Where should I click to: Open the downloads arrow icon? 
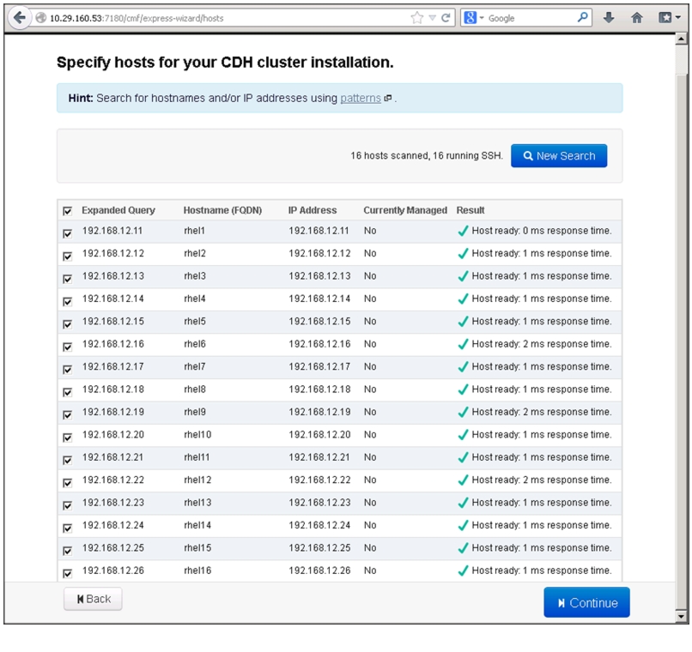click(609, 18)
